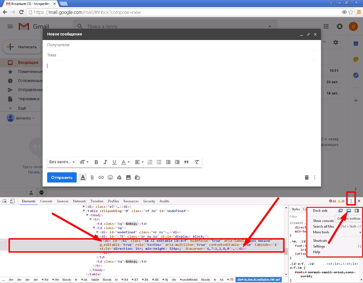Toggle confidential mode lock-clock icon
Viewport: 363px width, 283px height.
(137, 177)
